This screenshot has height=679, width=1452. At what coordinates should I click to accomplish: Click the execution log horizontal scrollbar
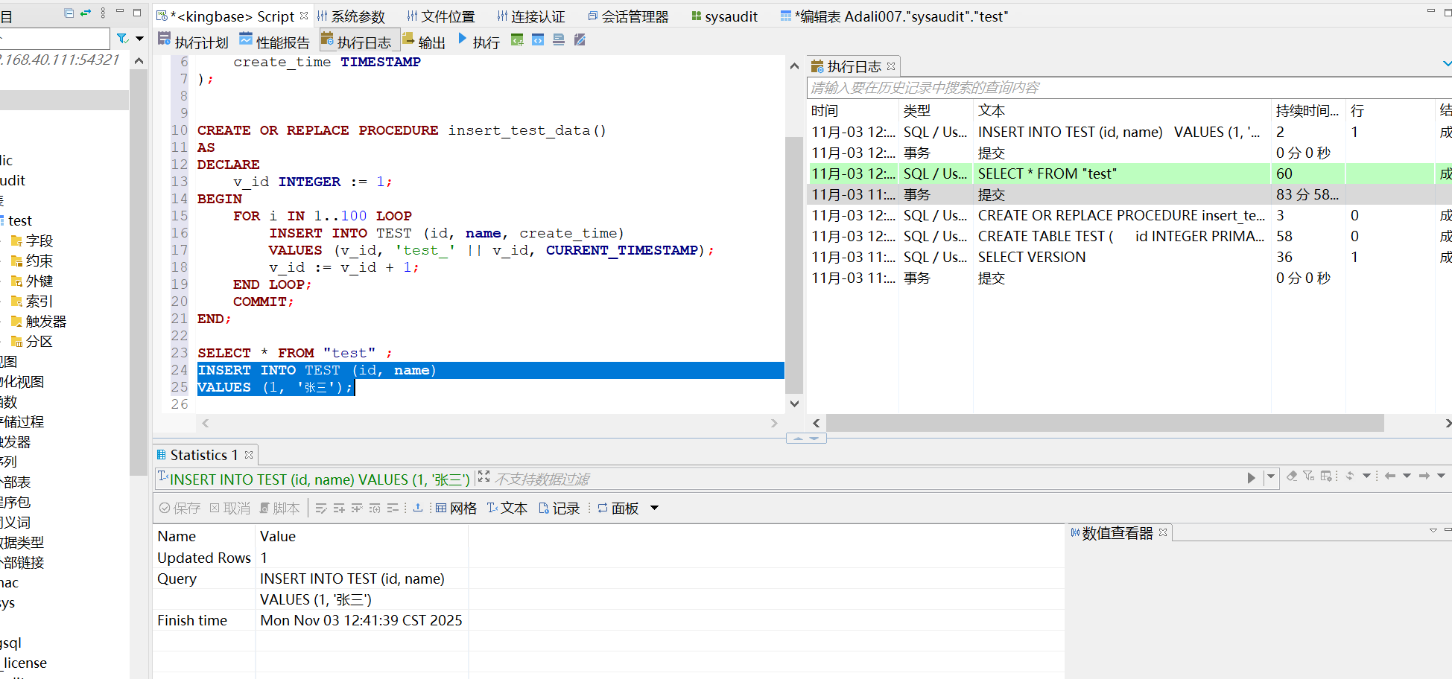1104,423
